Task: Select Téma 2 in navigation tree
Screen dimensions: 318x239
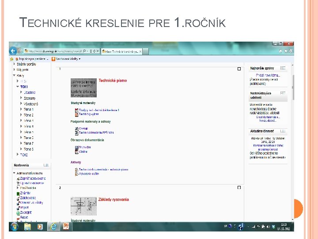Action: point(29,115)
